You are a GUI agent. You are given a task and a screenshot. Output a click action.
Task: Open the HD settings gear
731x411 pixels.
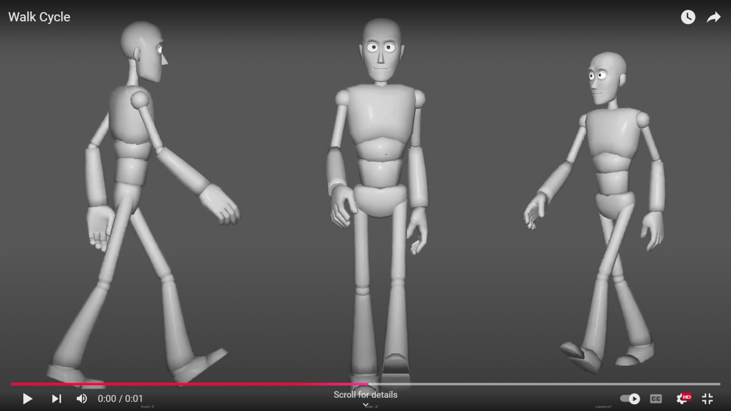coord(682,398)
